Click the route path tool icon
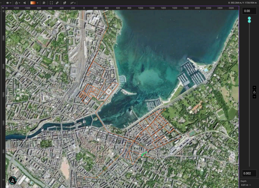The image size is (259, 188). coord(65,3)
